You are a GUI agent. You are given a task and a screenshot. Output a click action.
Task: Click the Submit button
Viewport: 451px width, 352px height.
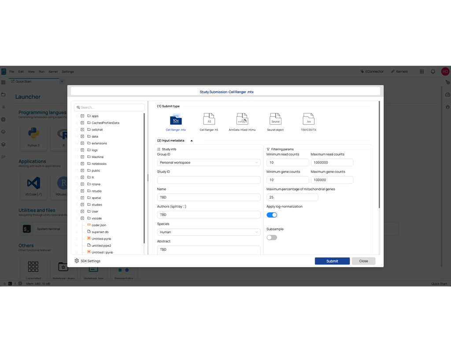coord(332,261)
